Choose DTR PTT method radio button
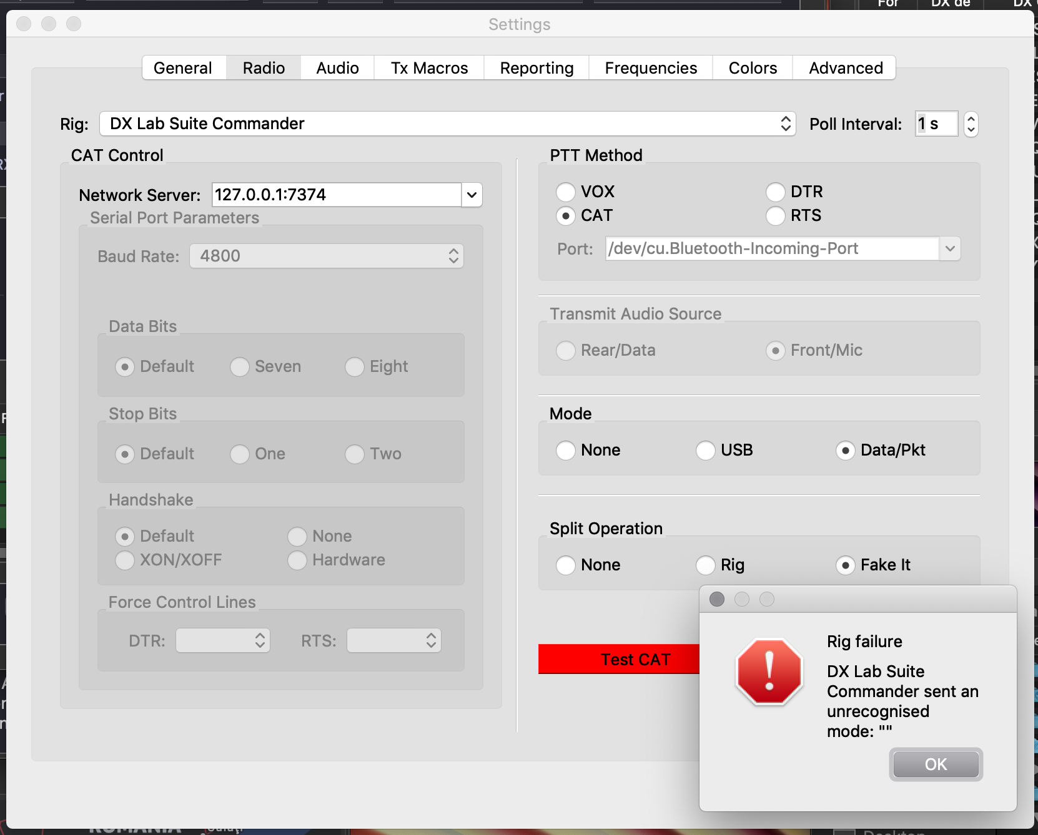 click(776, 192)
